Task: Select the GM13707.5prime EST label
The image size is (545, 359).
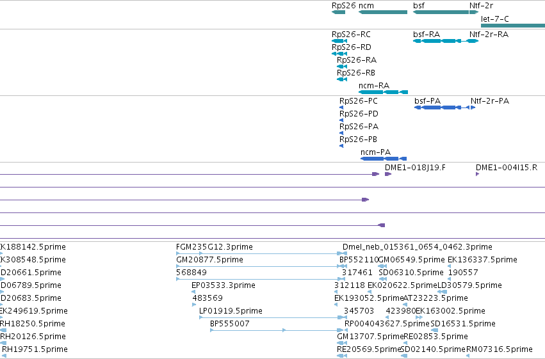Action: tap(370, 337)
